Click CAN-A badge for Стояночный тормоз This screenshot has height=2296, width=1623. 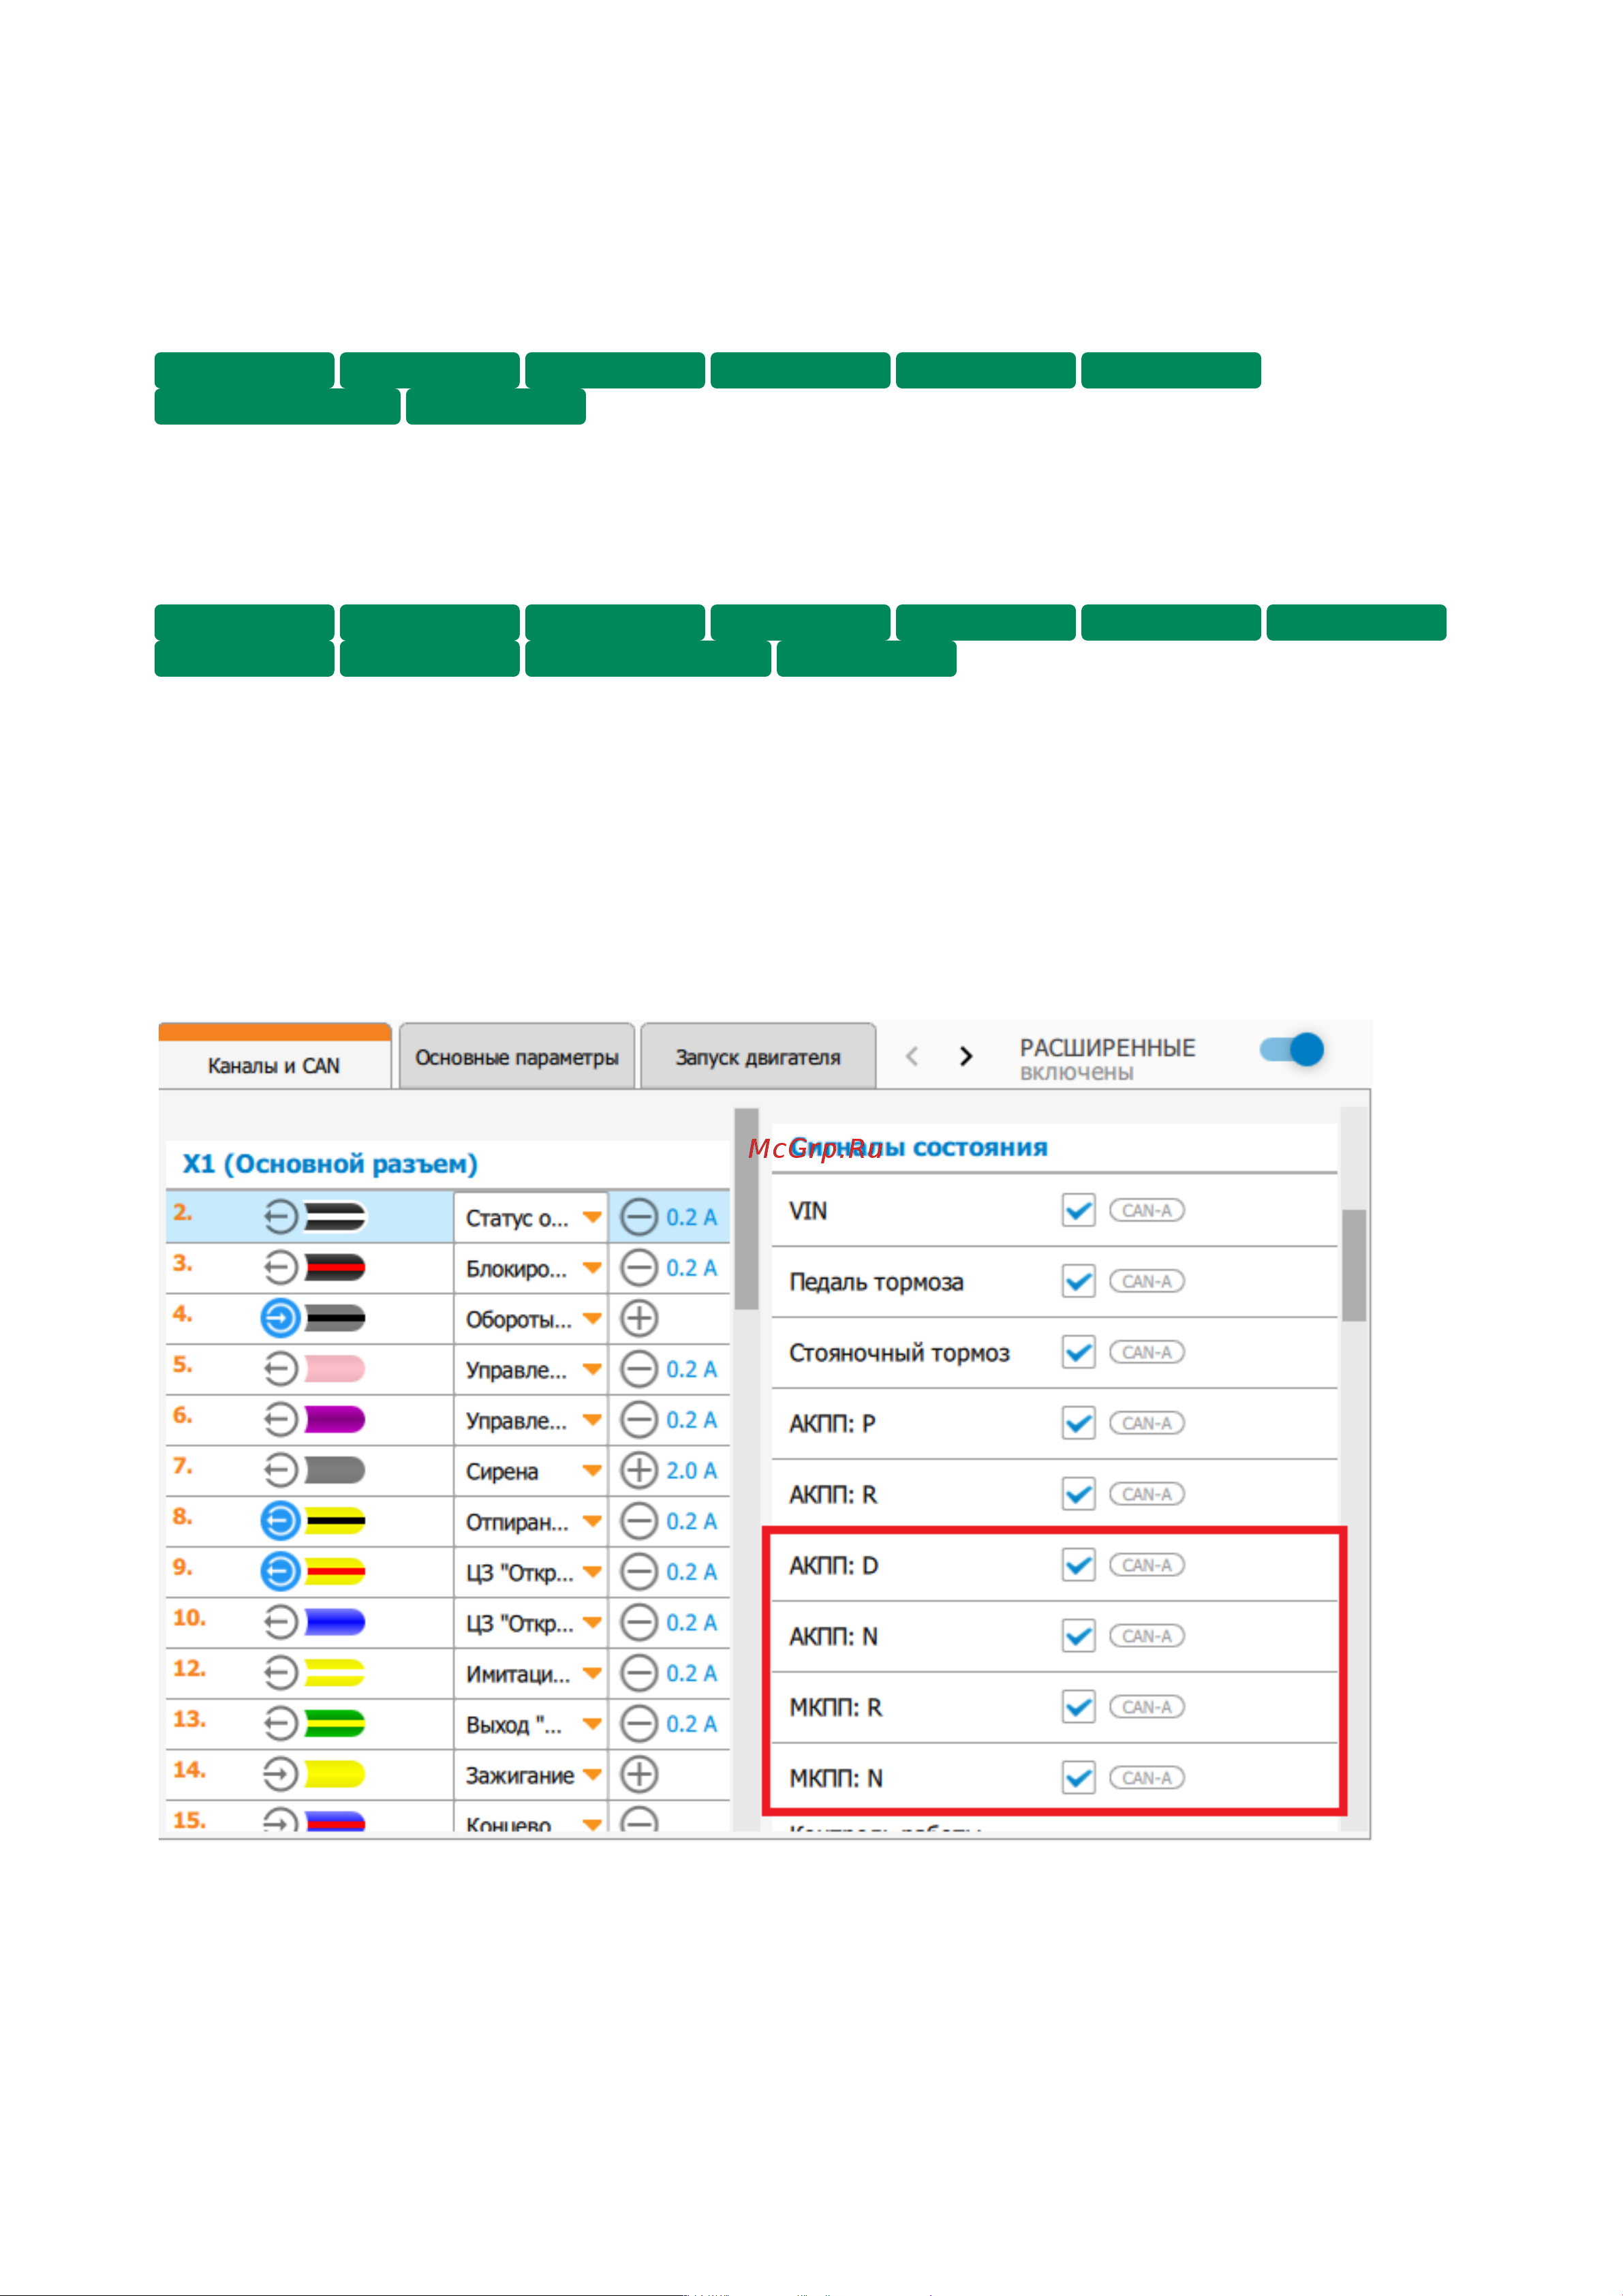coord(1147,1352)
